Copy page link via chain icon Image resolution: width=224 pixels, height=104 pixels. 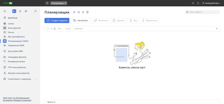click(74, 12)
